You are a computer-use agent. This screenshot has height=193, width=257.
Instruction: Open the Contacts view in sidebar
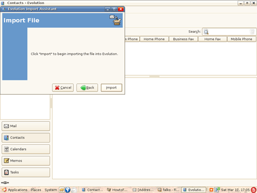coord(26,137)
